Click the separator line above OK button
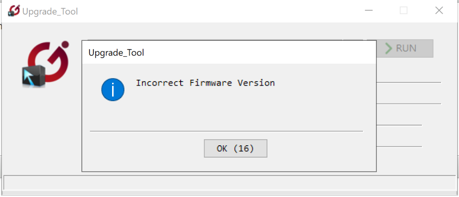The image size is (459, 197). 226,131
